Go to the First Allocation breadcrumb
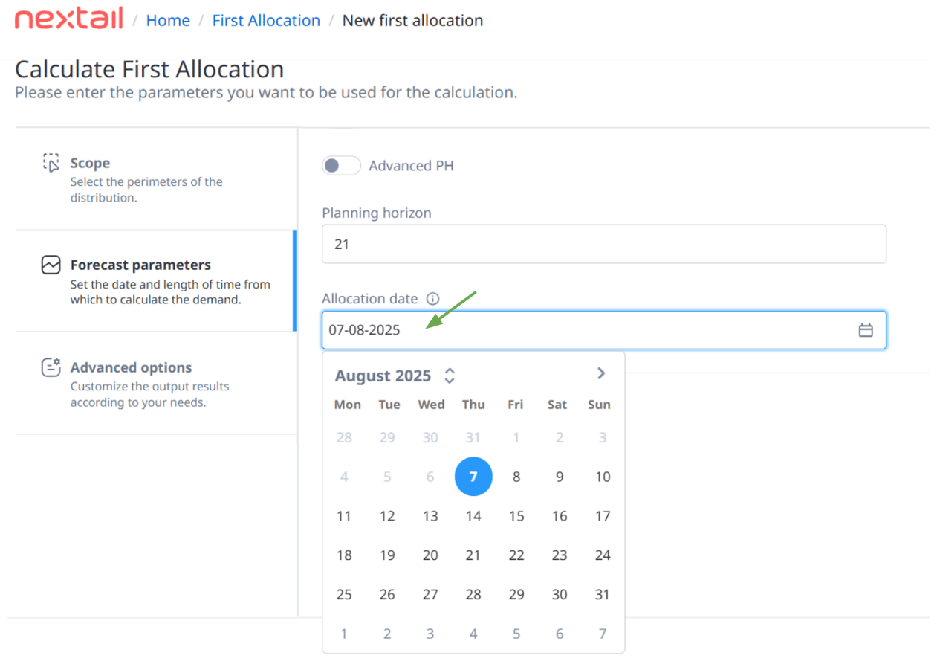 (266, 21)
